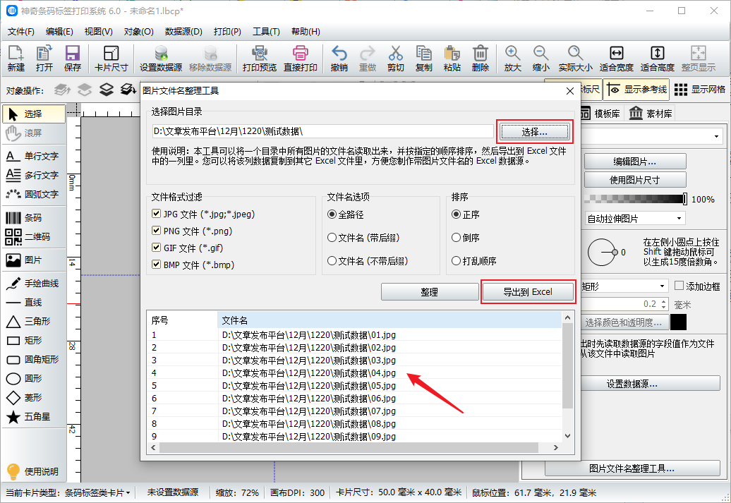Open the 矩形 shape dropdown

pyautogui.click(x=624, y=286)
